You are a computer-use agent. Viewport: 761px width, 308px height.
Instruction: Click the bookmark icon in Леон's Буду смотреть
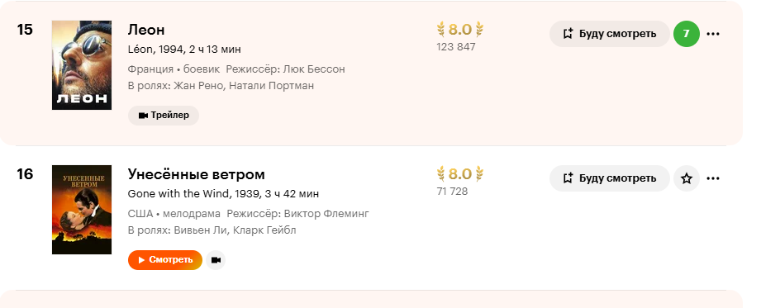[x=568, y=34]
